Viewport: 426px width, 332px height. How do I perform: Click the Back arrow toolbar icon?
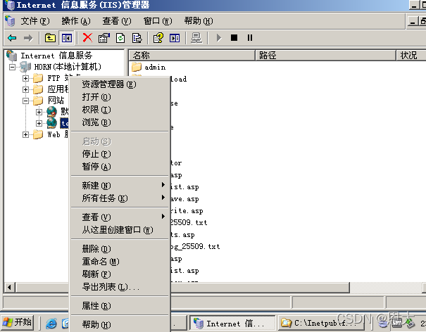[x=12, y=38]
